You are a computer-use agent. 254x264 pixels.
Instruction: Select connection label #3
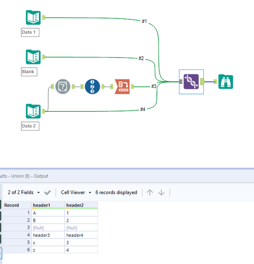pos(154,86)
